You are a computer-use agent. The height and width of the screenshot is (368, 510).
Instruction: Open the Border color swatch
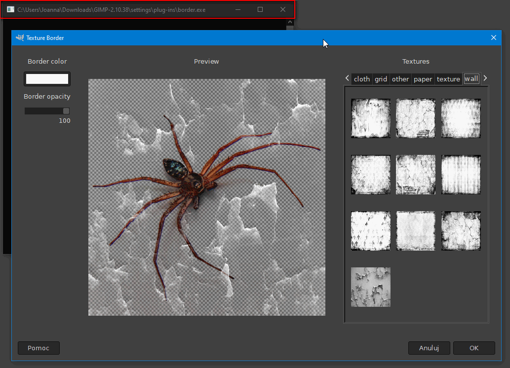pos(47,79)
